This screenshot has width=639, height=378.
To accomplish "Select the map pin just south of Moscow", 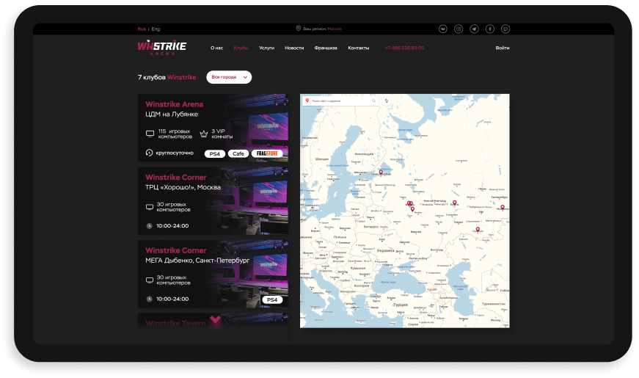I will point(412,210).
